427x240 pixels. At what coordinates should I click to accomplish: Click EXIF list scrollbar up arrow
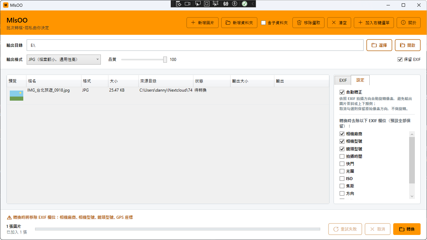pos(412,134)
